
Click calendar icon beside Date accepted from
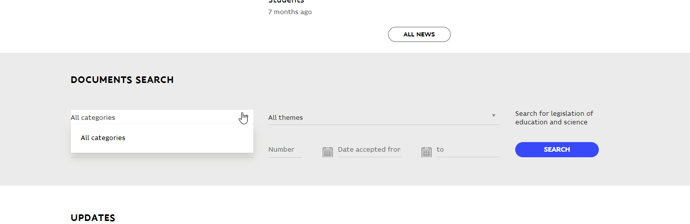point(328,151)
